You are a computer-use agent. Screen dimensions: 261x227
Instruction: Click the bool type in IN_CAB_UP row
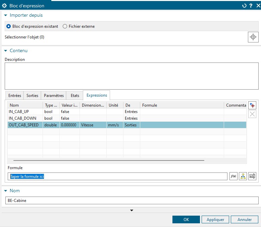pos(51,112)
